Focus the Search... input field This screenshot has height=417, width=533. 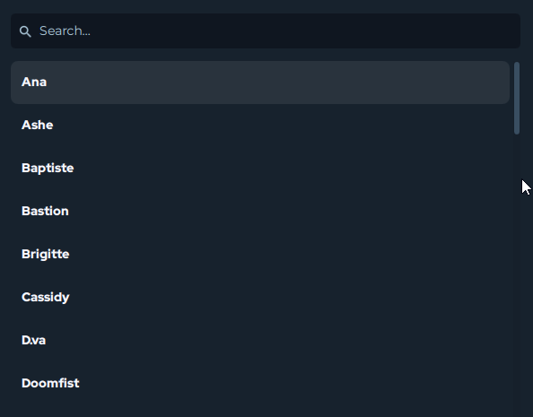click(266, 30)
